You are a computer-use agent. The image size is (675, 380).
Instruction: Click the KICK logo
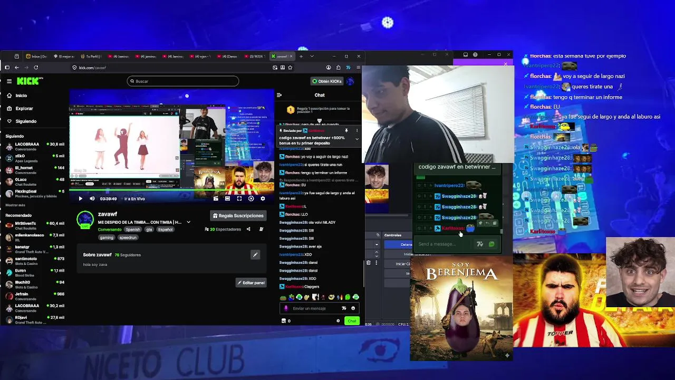coord(30,81)
